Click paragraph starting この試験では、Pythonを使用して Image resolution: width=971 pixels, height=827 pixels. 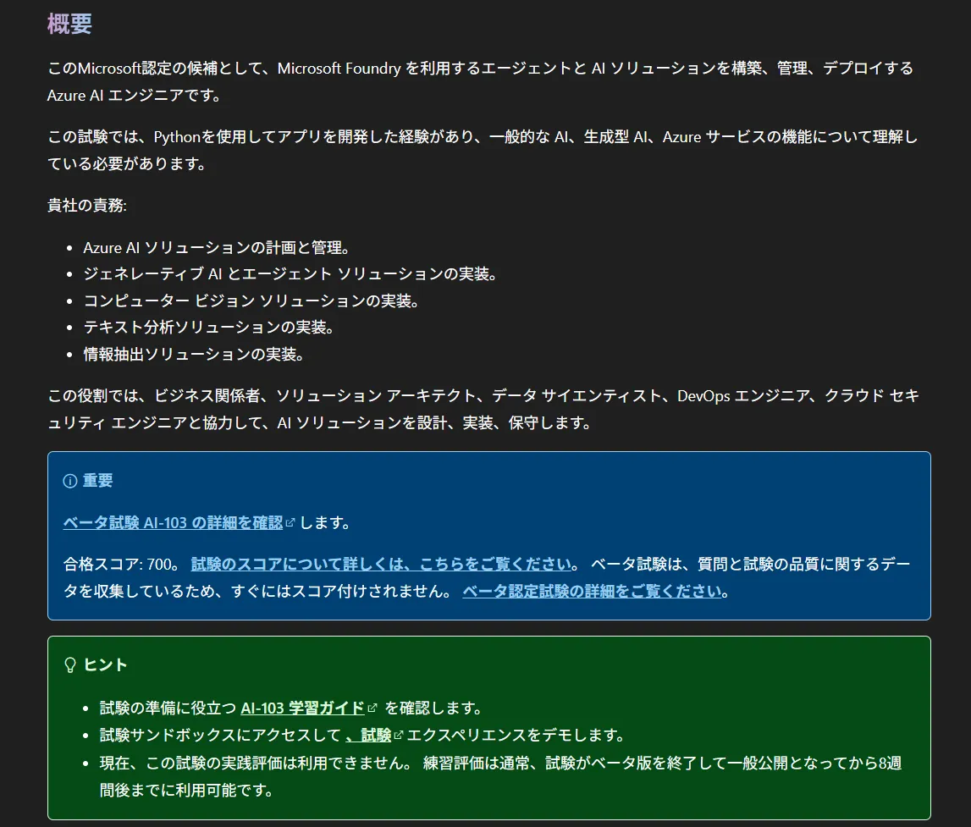coord(483,150)
